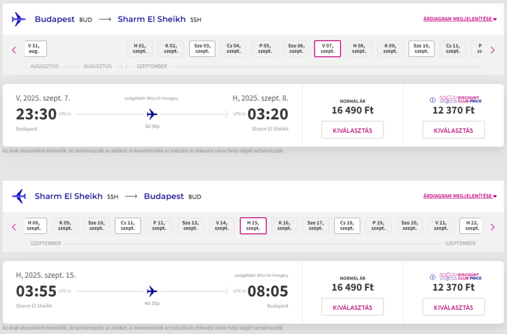This screenshot has height=334, width=507.
Task: Click the outbound airplane icon beside Budapest
Action: tap(18, 19)
